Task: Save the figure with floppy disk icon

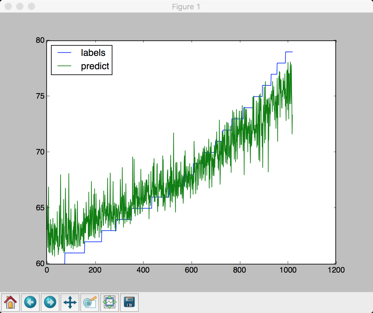Action: pyautogui.click(x=129, y=303)
